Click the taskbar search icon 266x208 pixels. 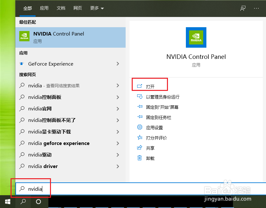(x=23, y=202)
